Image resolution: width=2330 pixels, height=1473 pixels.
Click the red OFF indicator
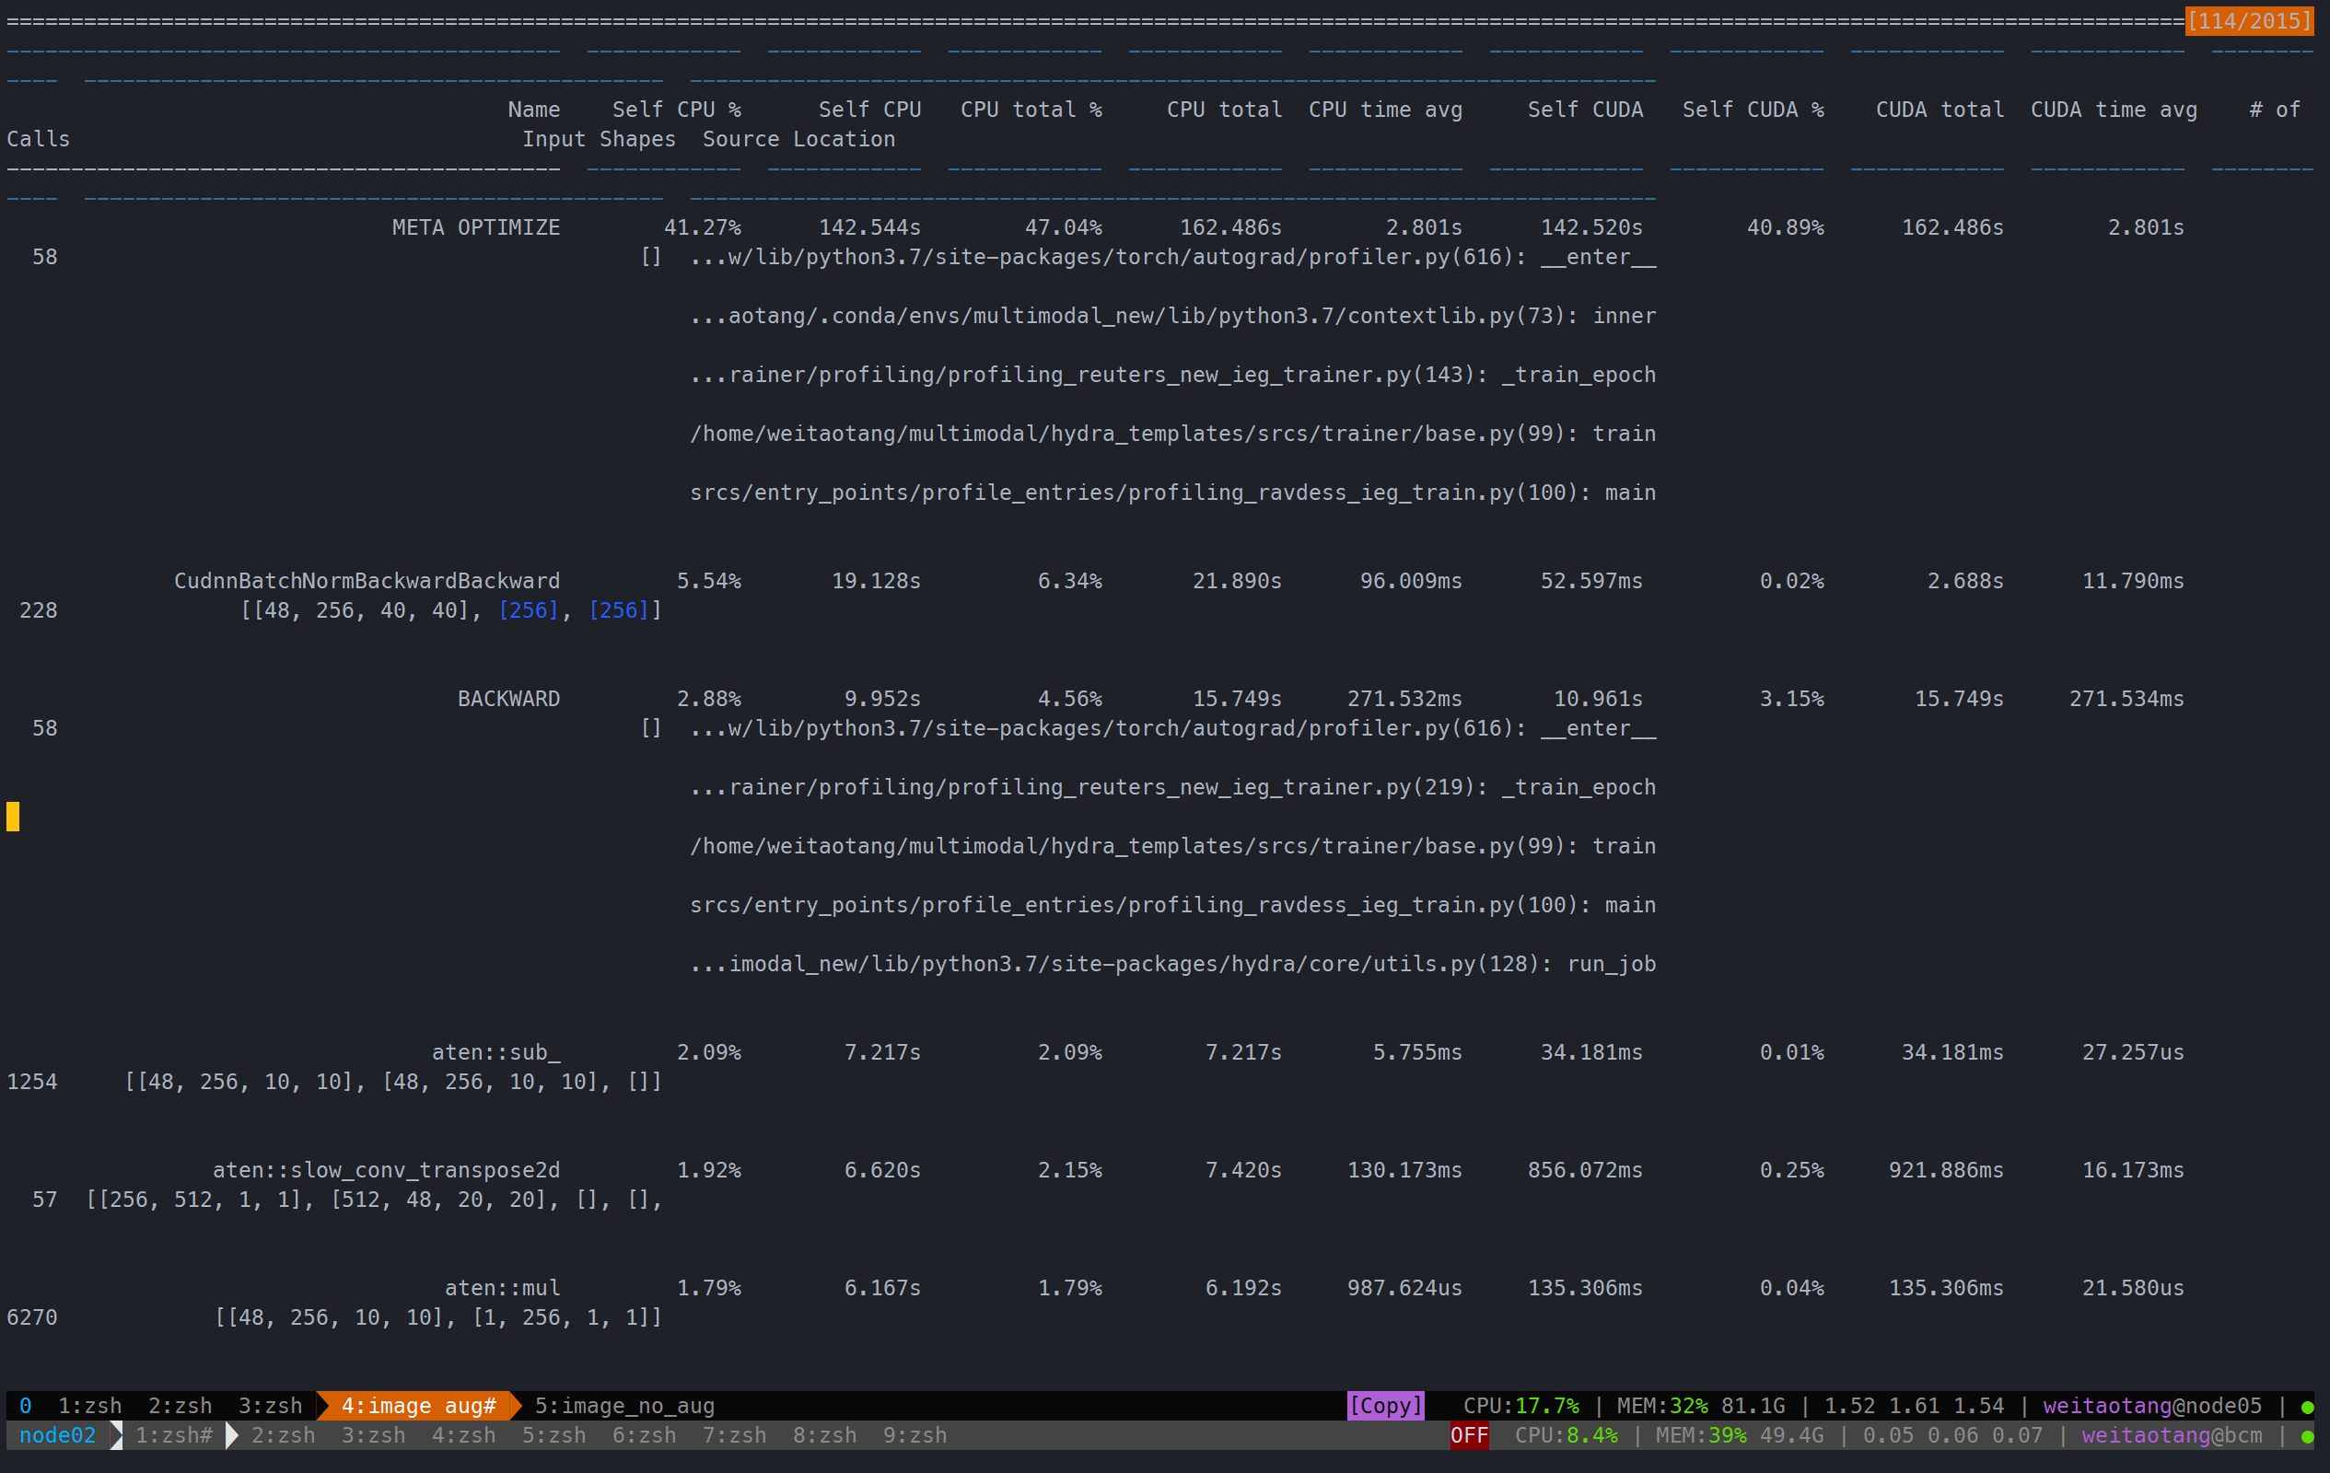1469,1435
